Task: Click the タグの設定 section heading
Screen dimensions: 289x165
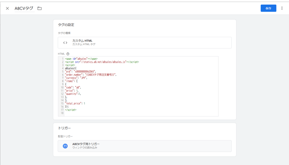Action: click(x=66, y=25)
